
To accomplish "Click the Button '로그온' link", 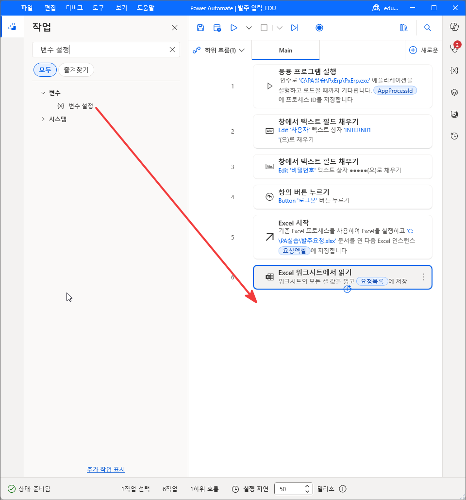I will 298,201.
